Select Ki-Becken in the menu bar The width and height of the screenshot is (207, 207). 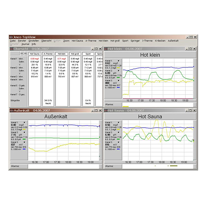(160, 41)
